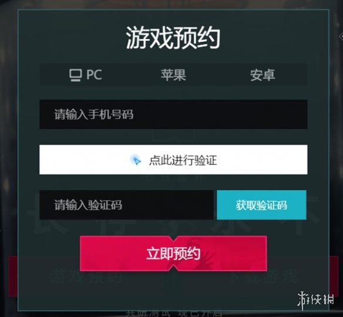
Task: Submit with the red 立即预约 button
Action: [173, 253]
